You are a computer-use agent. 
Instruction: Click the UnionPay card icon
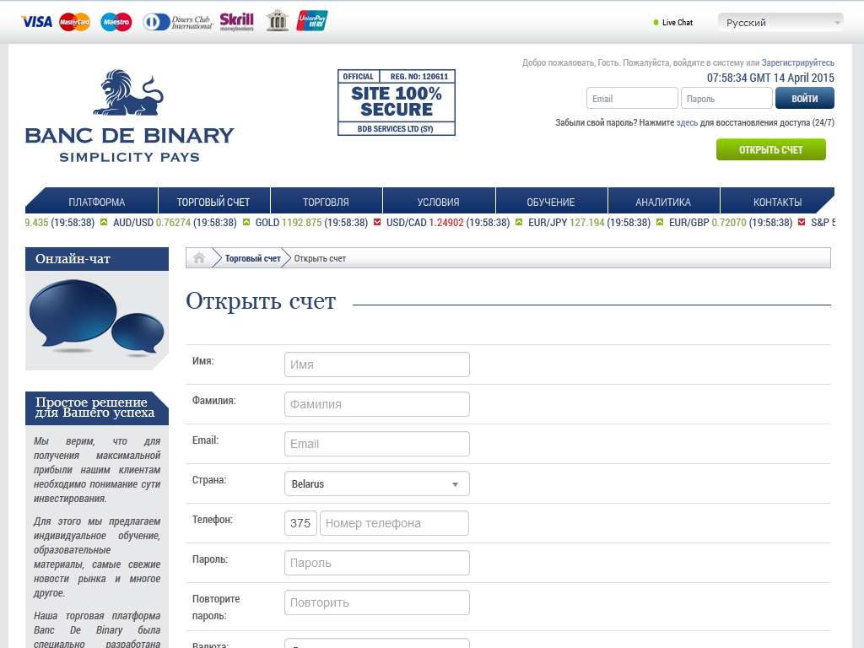[x=312, y=21]
